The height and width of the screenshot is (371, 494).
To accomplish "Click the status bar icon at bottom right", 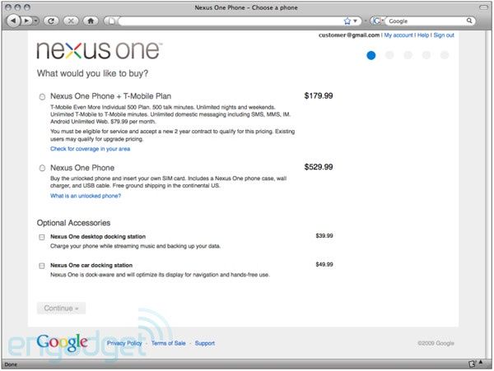I will pos(472,364).
